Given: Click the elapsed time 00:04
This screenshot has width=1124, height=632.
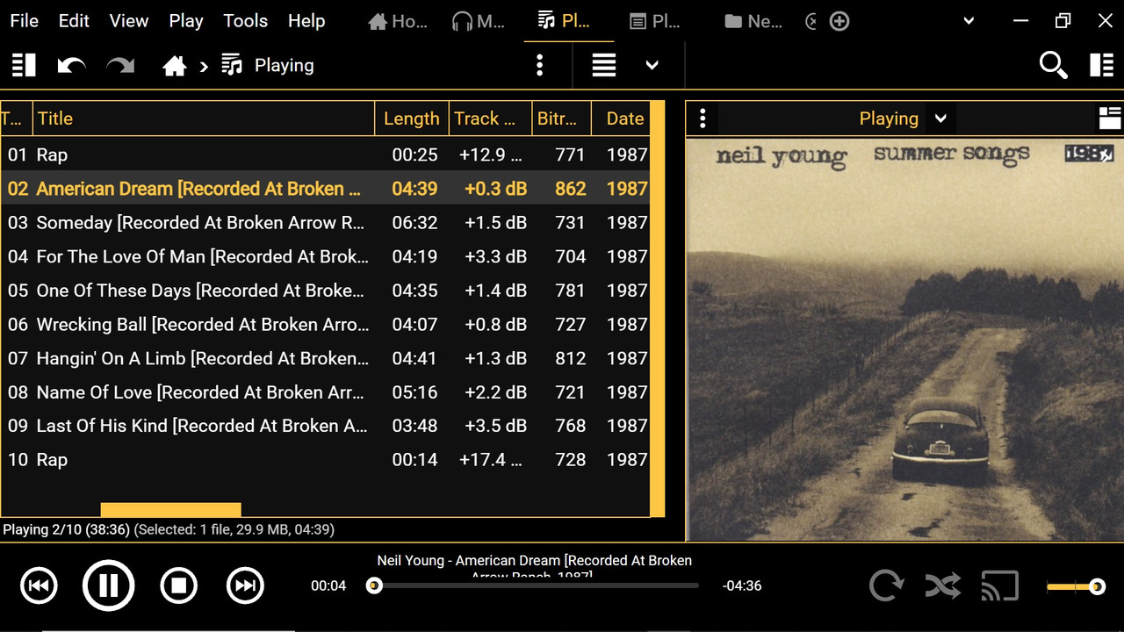Looking at the screenshot, I should click(328, 585).
